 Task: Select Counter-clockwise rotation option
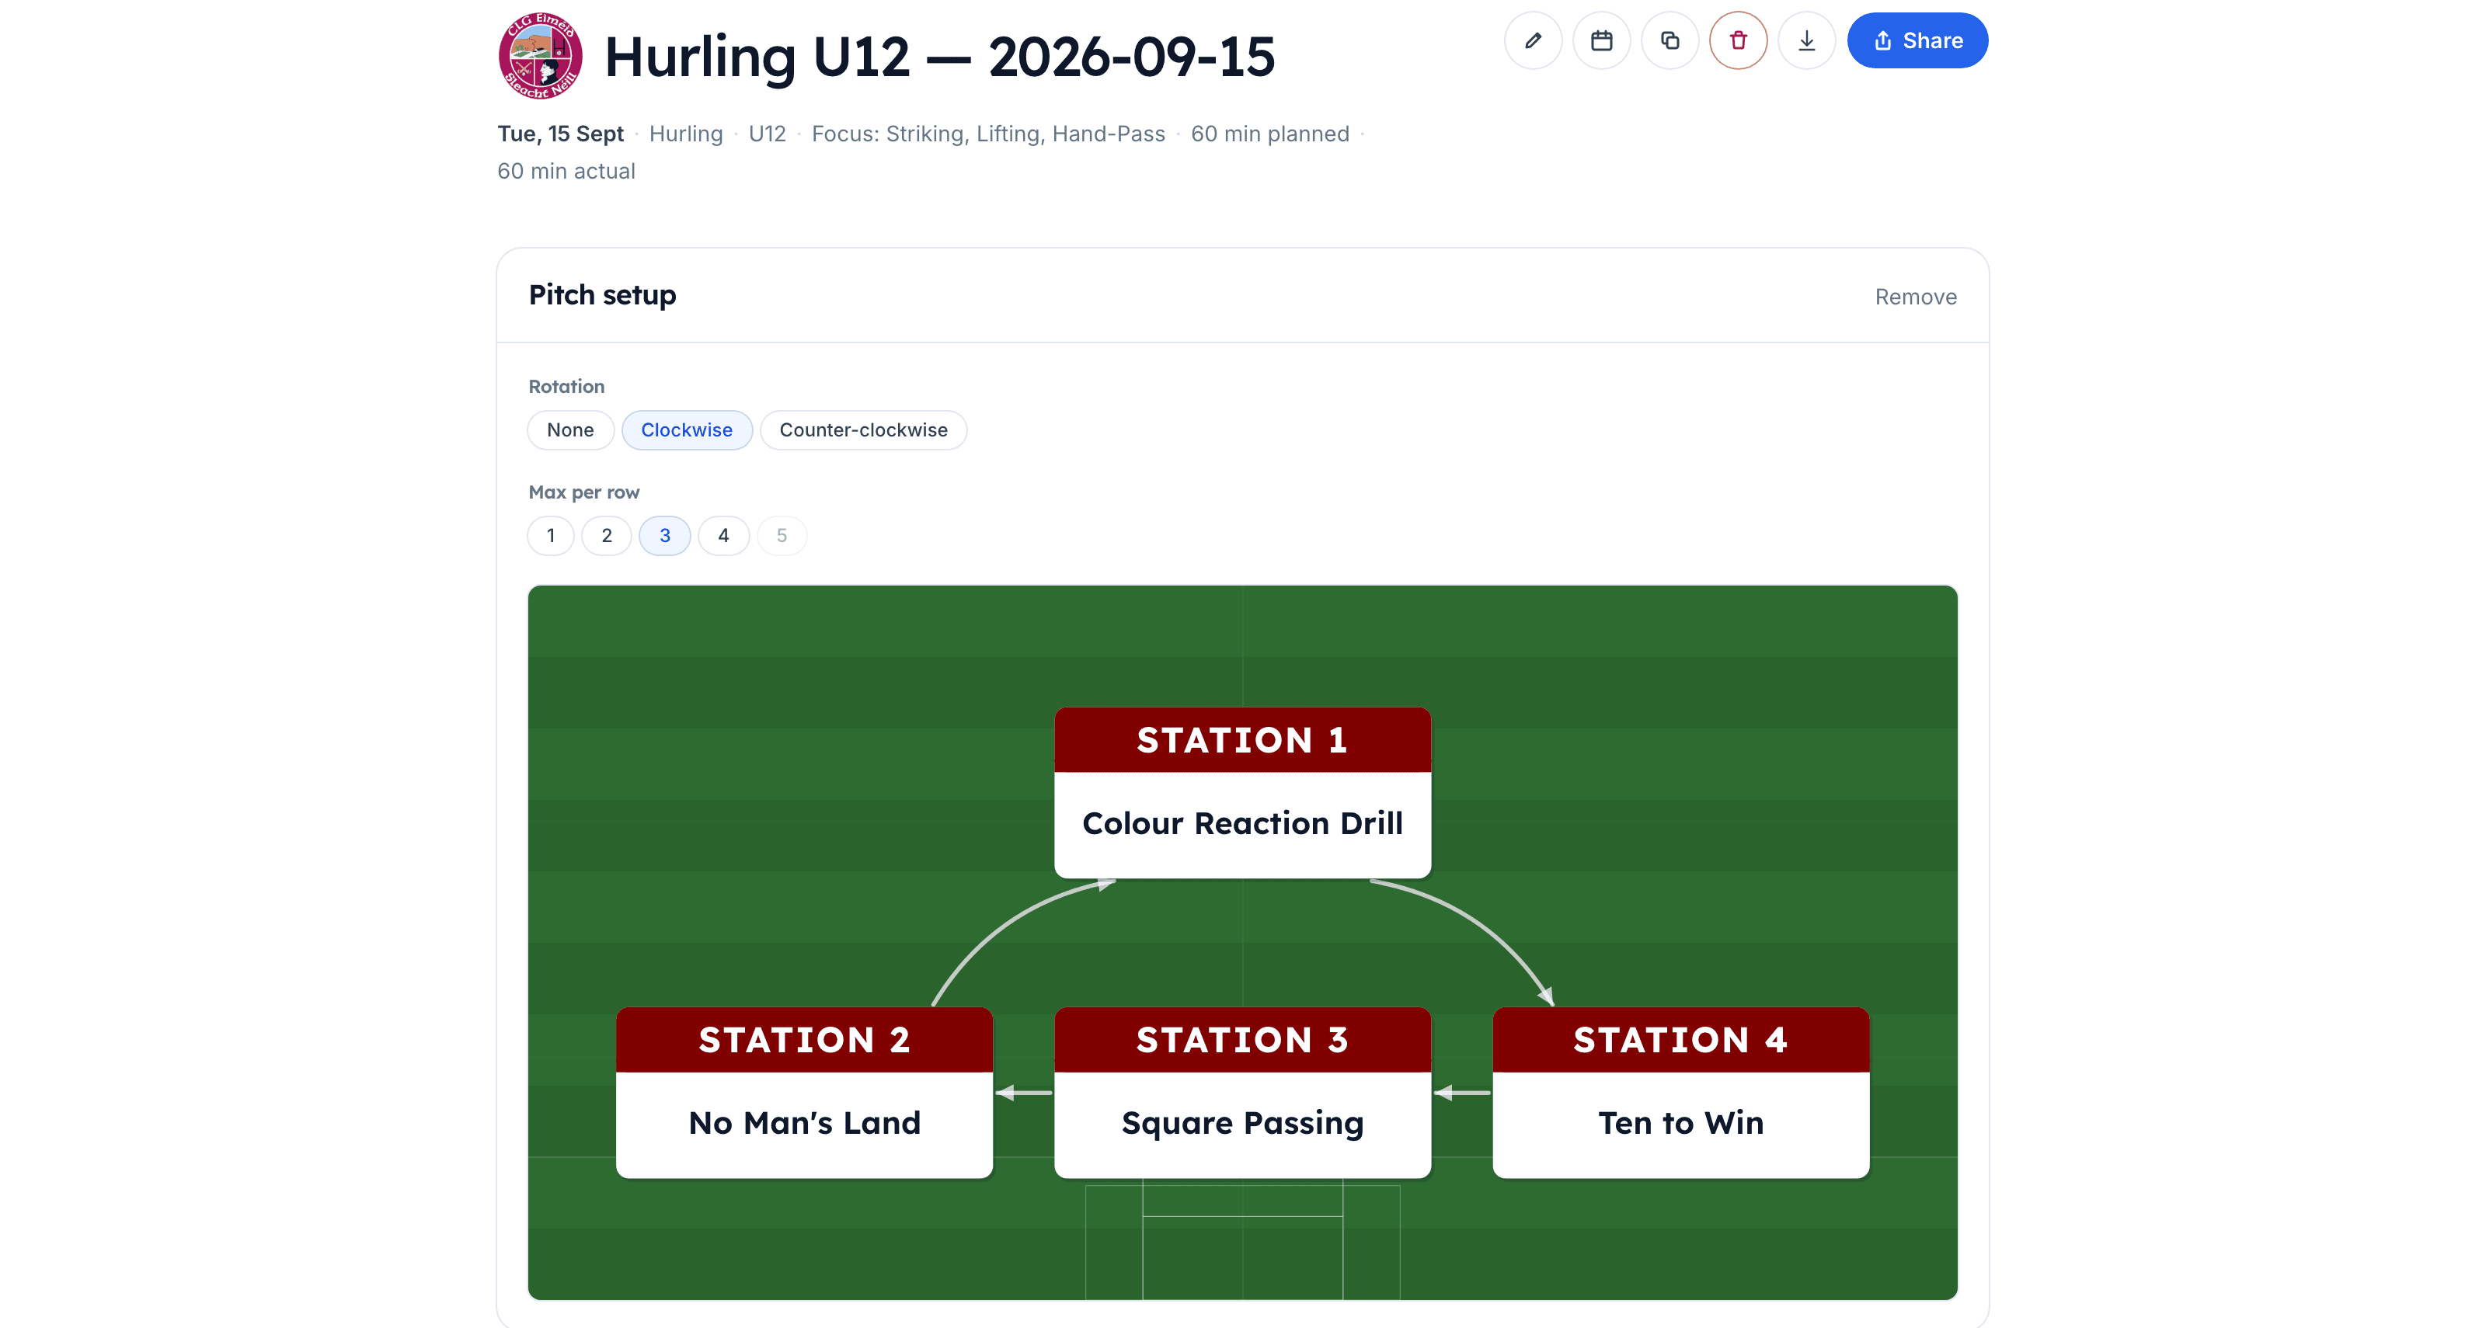(x=864, y=430)
